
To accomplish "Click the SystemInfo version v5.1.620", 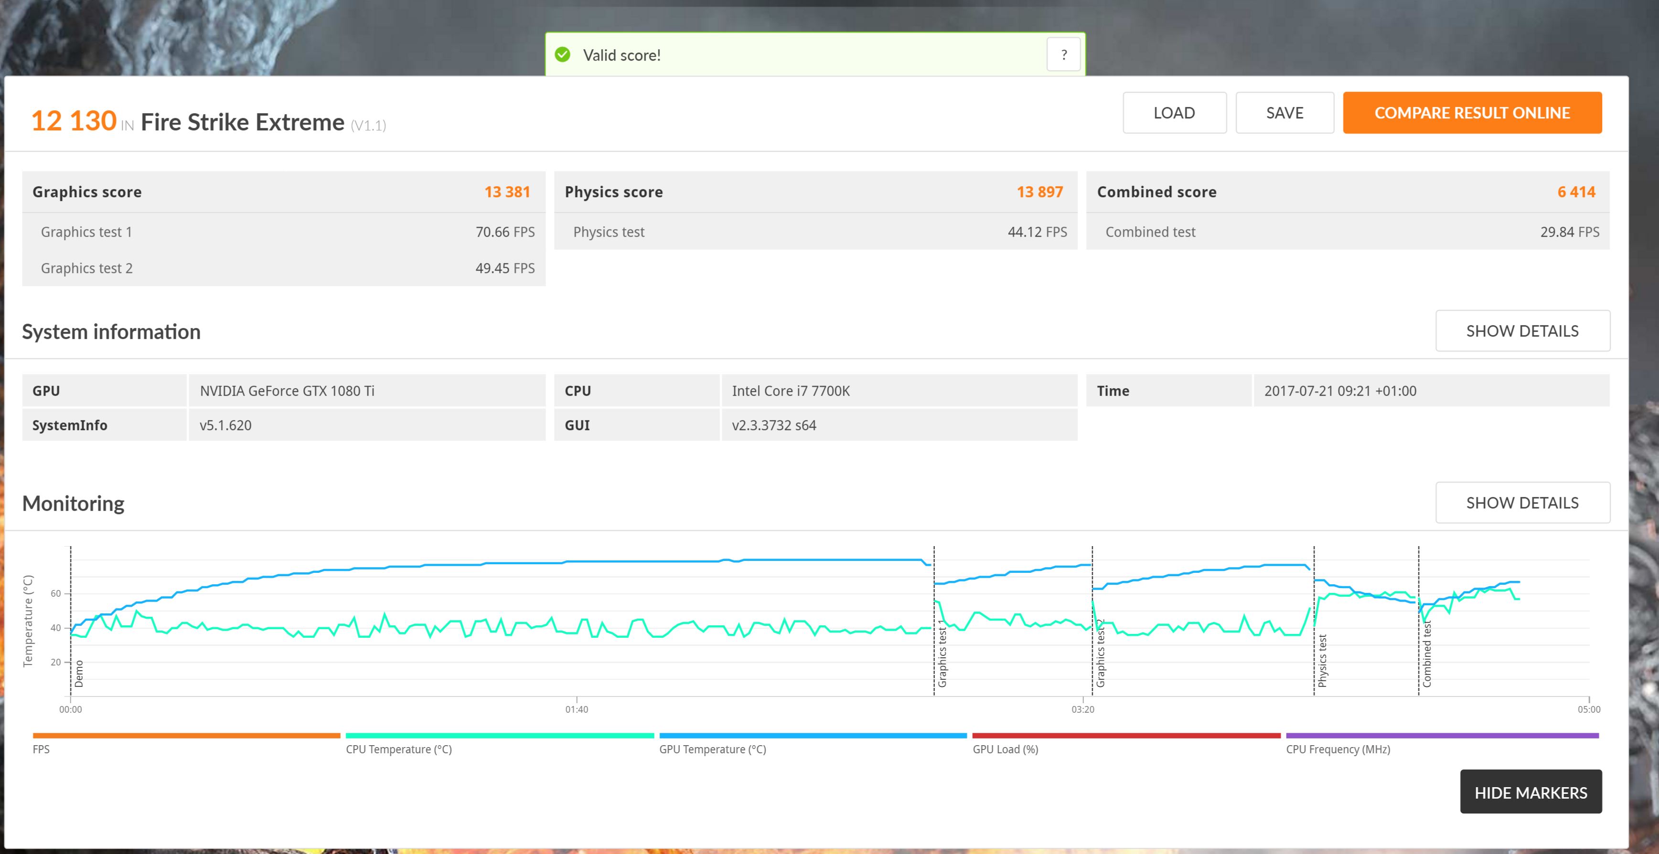I will click(367, 425).
